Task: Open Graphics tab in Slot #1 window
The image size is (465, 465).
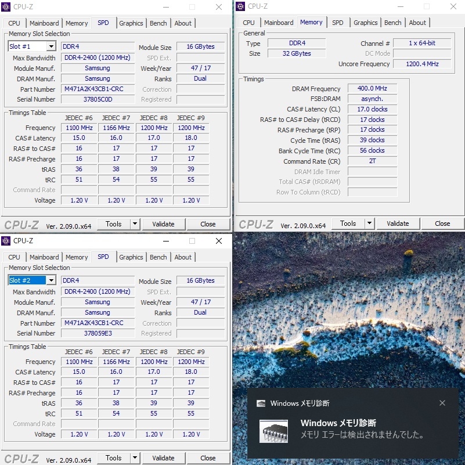Action: pos(131,23)
